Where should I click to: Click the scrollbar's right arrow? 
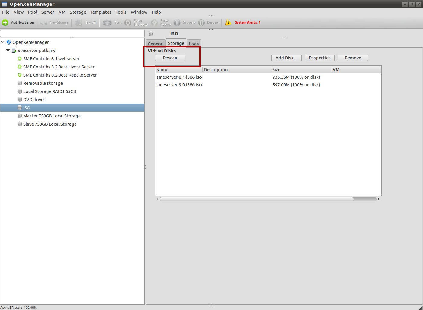379,199
